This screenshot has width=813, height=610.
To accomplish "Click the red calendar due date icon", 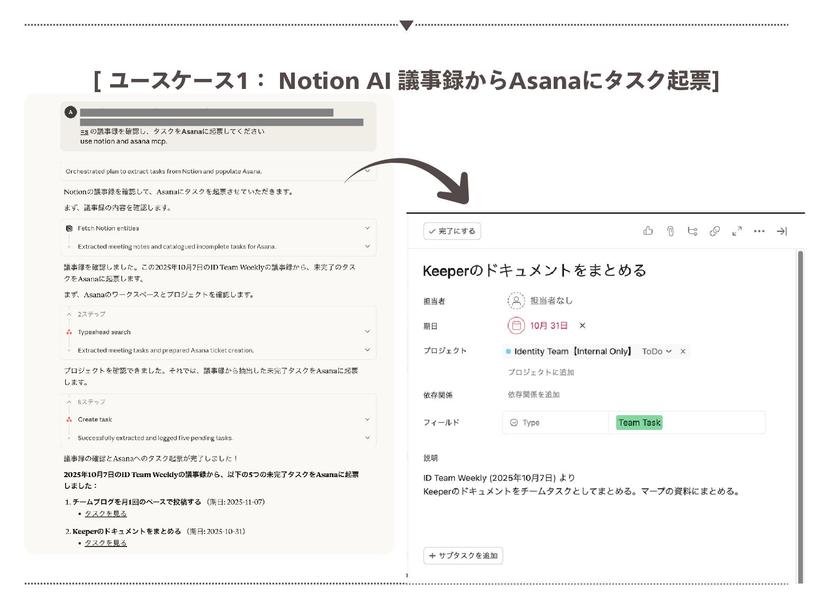I will 516,325.
